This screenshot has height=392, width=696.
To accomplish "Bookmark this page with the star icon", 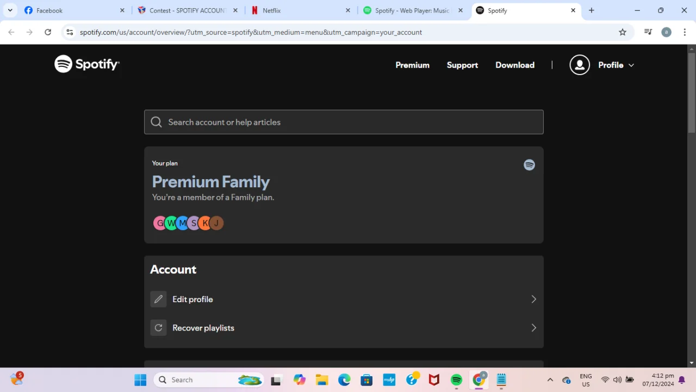I will coord(623,32).
